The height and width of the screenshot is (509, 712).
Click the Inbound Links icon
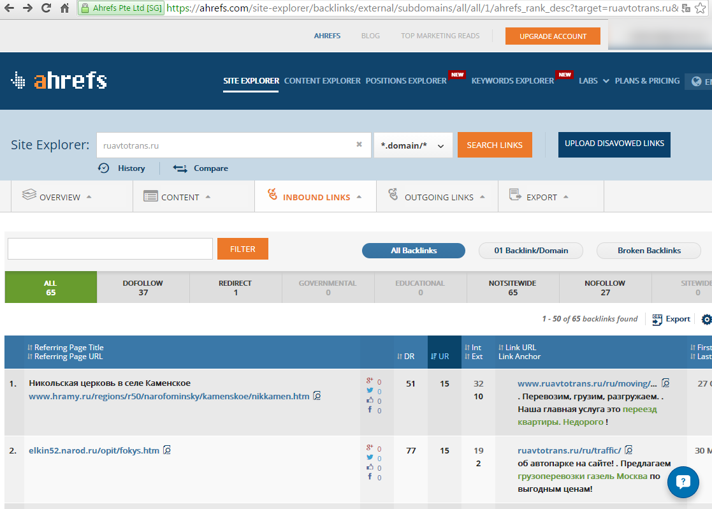coord(272,194)
